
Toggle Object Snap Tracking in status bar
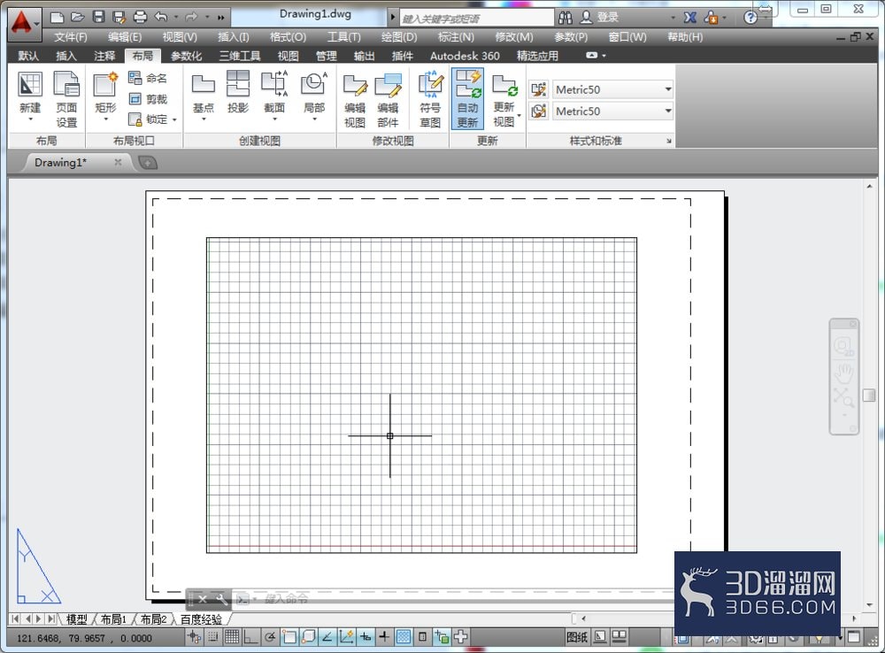(327, 637)
